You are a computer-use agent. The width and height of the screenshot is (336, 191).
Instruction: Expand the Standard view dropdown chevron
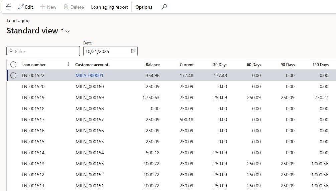pyautogui.click(x=68, y=31)
